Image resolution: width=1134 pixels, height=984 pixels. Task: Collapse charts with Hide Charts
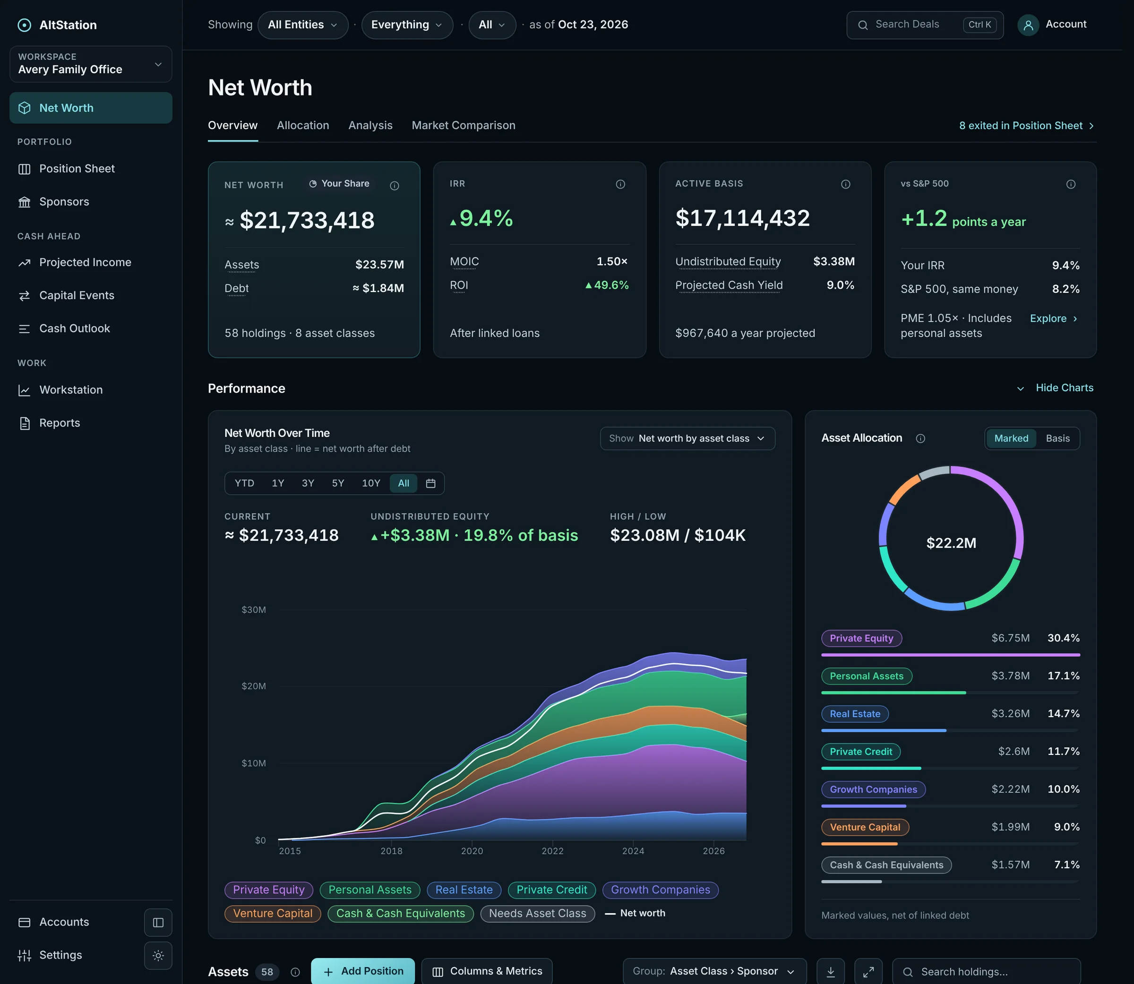tap(1055, 388)
